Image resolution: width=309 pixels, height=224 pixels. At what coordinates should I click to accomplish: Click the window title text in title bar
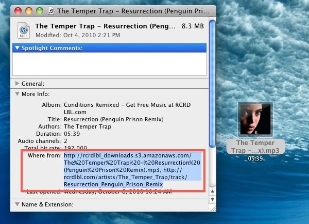[x=133, y=11]
